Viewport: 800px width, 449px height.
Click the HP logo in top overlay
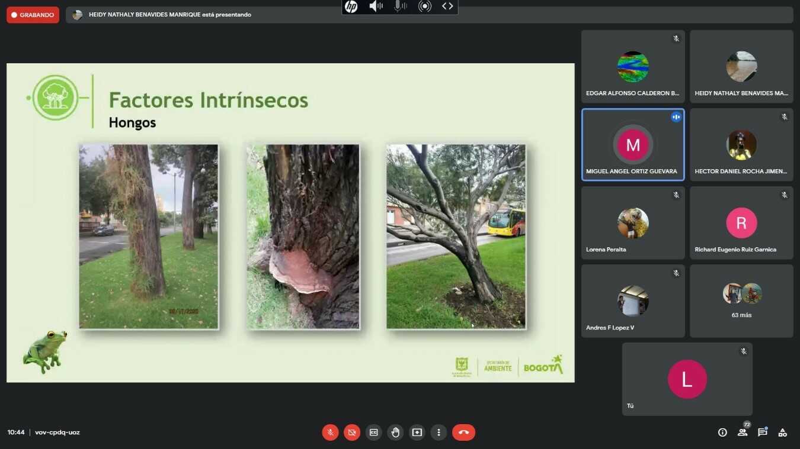pyautogui.click(x=351, y=7)
